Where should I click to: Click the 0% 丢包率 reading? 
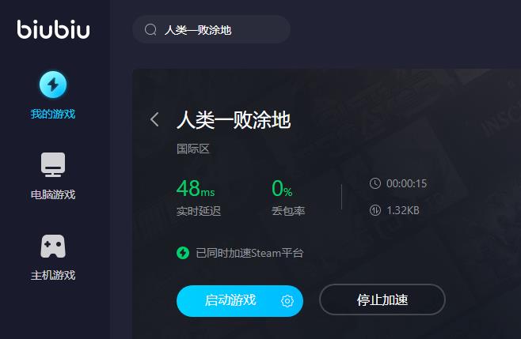point(288,198)
